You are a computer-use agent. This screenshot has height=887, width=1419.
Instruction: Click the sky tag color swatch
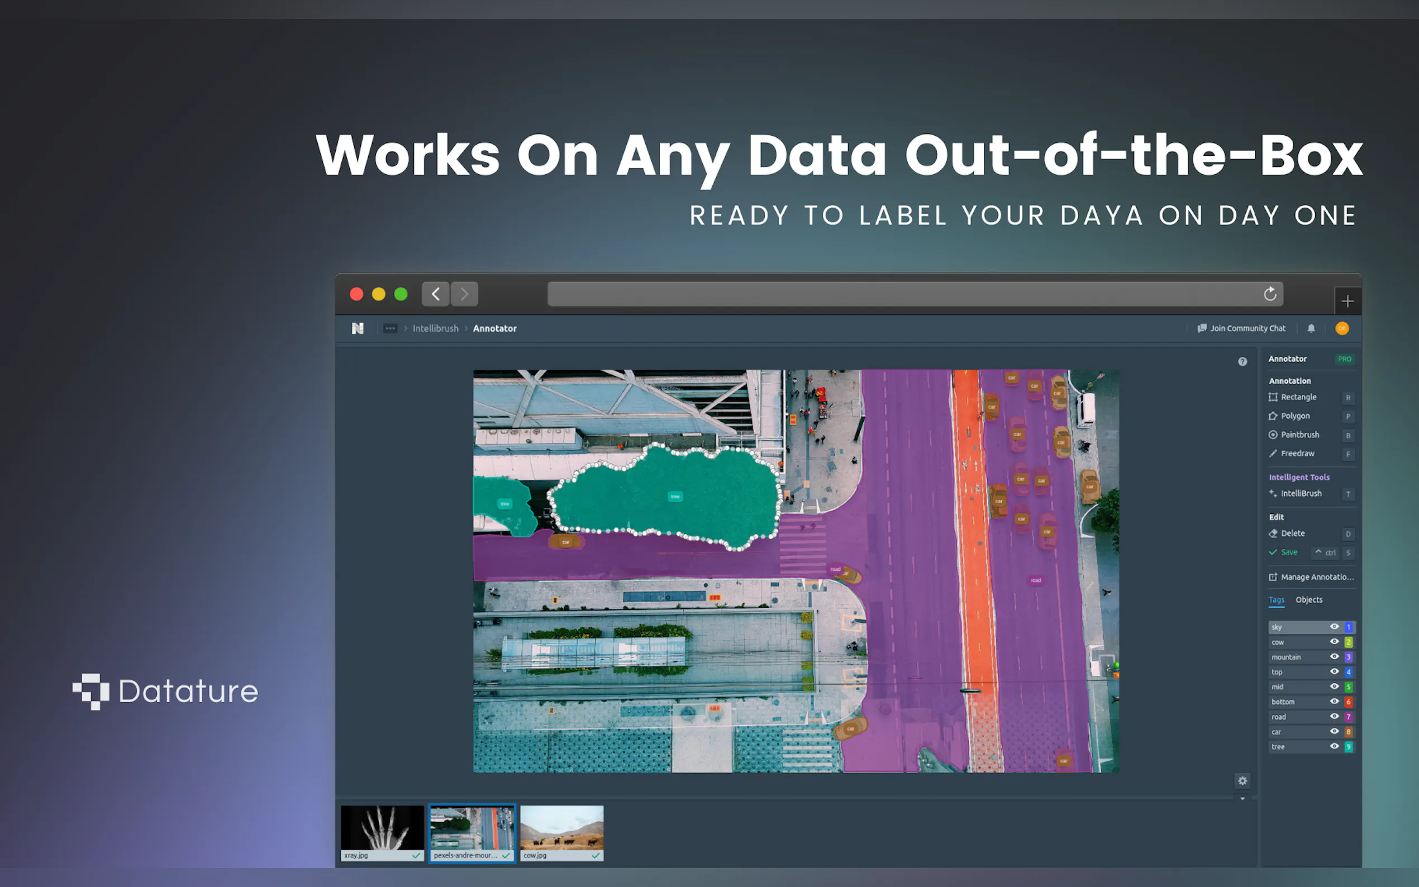click(1348, 627)
